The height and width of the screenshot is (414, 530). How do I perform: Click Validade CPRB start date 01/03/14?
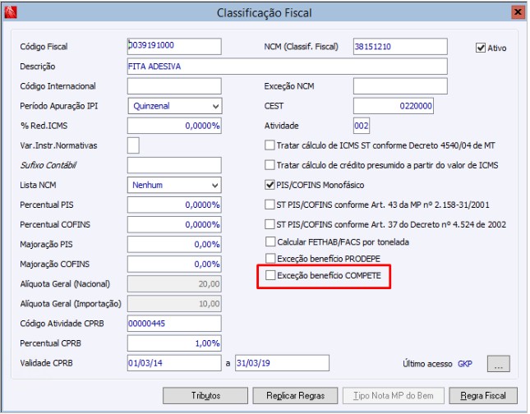pyautogui.click(x=174, y=363)
